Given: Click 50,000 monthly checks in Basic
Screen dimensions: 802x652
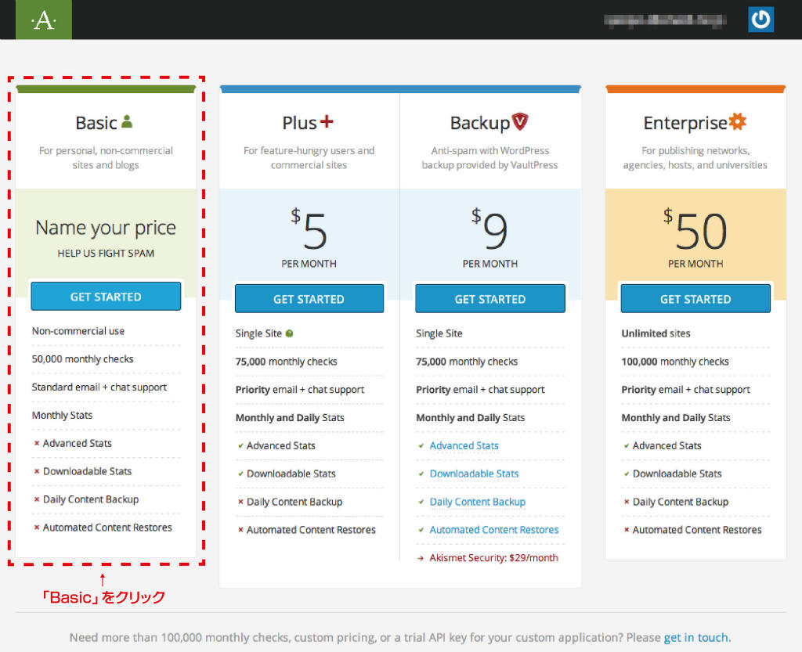Looking at the screenshot, I should [x=82, y=359].
